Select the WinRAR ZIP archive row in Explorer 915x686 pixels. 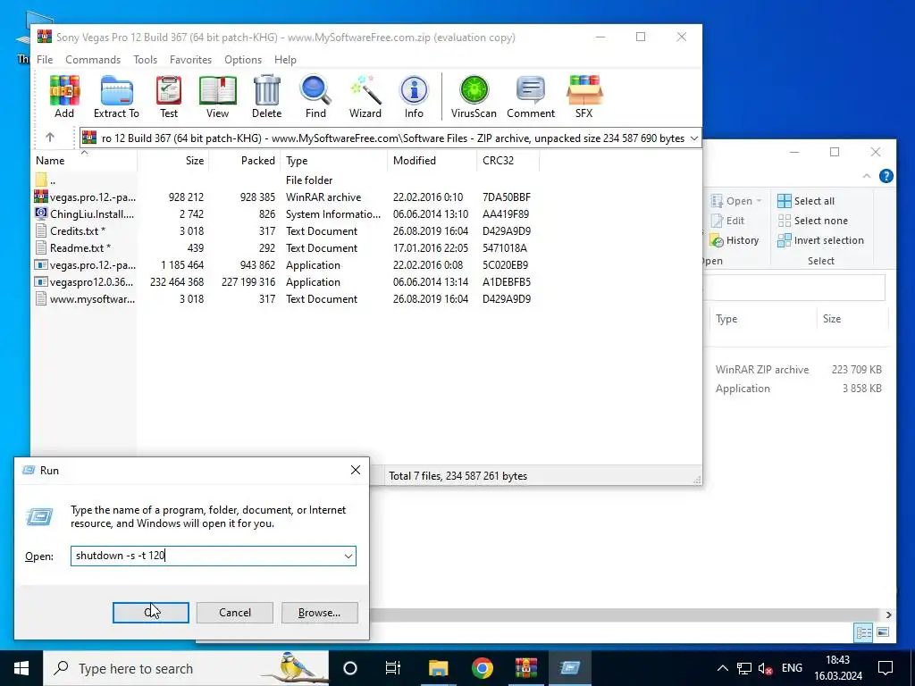coord(798,369)
